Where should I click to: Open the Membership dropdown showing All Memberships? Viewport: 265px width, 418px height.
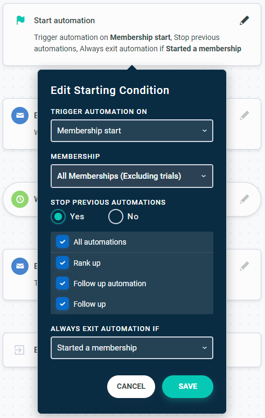pos(132,176)
